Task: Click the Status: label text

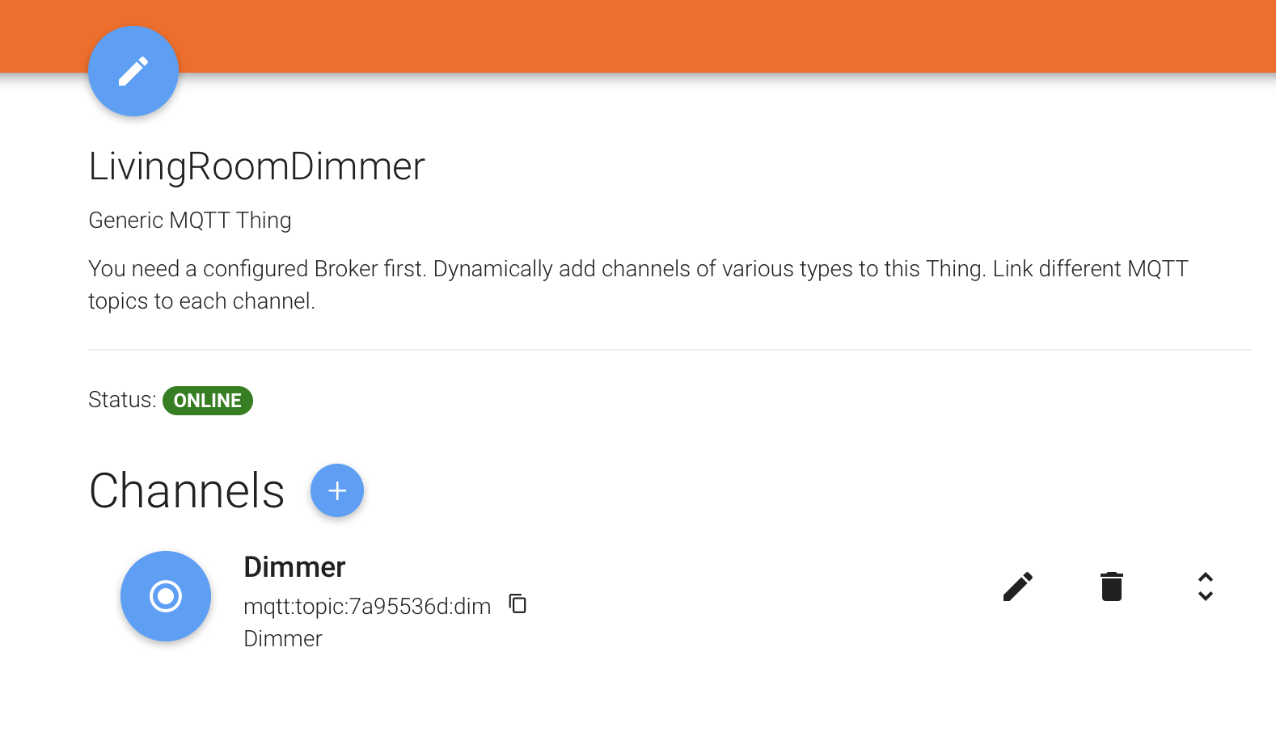Action: (122, 400)
